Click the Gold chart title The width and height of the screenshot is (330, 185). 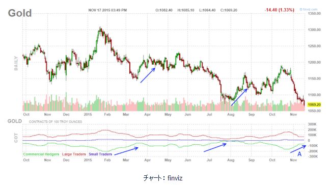pyautogui.click(x=20, y=13)
